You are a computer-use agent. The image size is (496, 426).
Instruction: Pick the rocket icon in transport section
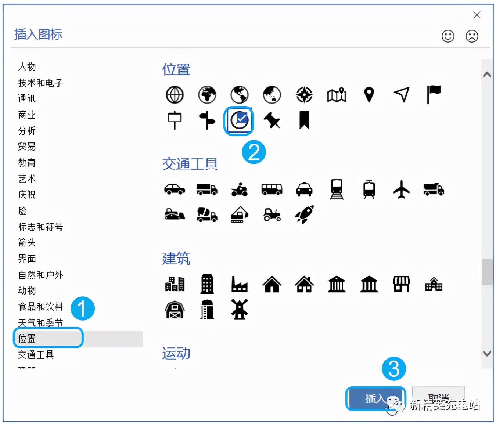[304, 215]
